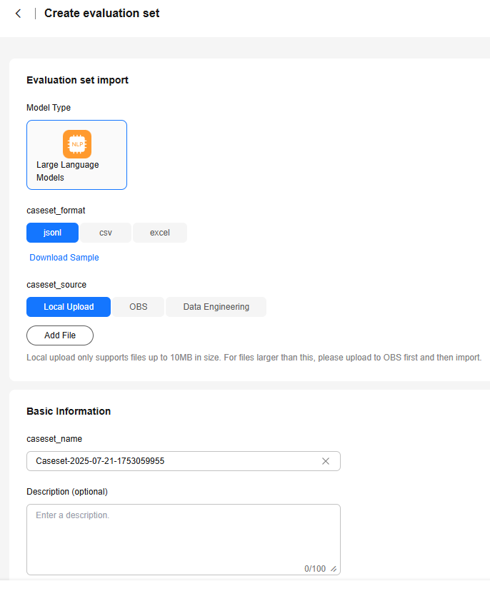Click the orange NLP chip icon
This screenshot has width=490, height=591.
[x=77, y=144]
